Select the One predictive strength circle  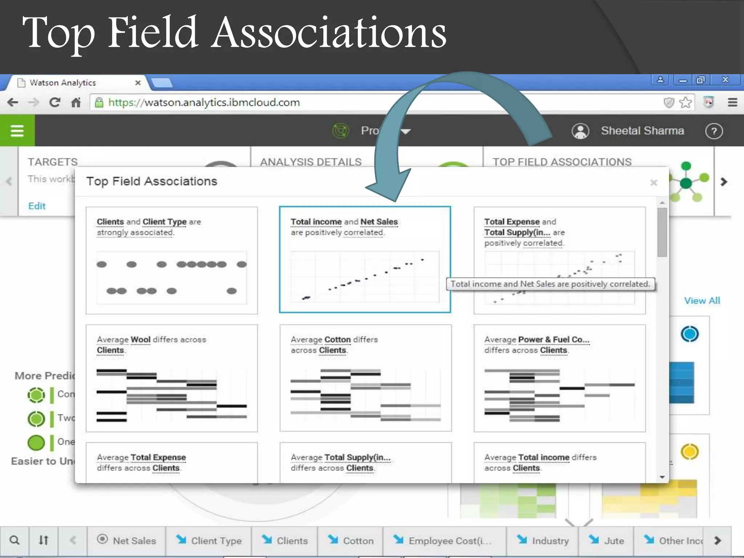36,442
